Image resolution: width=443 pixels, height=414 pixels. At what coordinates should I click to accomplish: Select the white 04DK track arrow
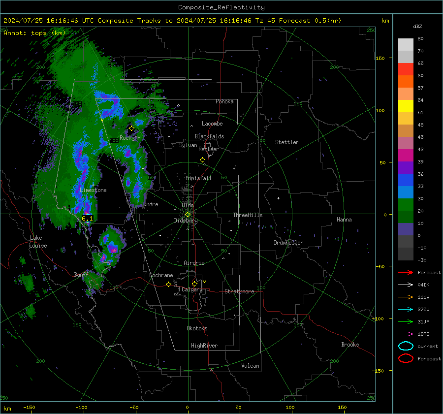(x=406, y=285)
